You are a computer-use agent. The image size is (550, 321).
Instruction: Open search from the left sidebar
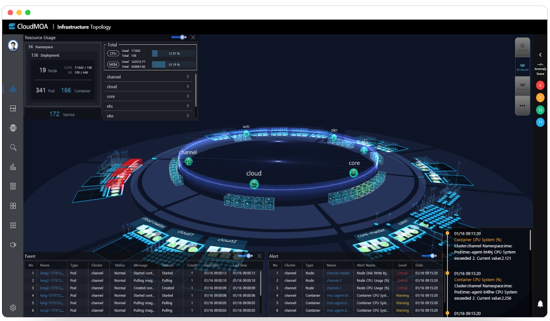(x=13, y=147)
